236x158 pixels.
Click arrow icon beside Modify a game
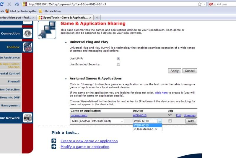point(54,147)
